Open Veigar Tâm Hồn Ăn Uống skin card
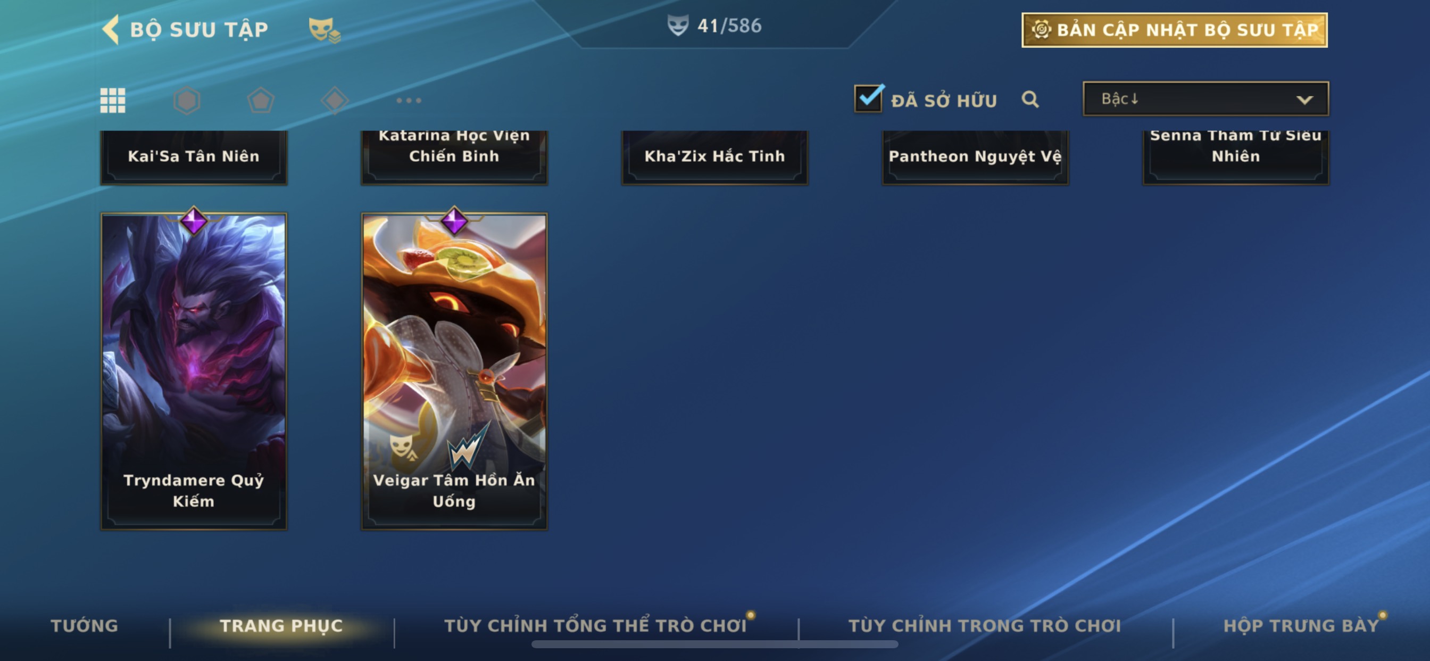Image resolution: width=1430 pixels, height=661 pixels. pyautogui.click(x=454, y=371)
